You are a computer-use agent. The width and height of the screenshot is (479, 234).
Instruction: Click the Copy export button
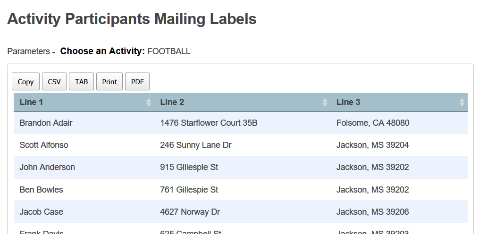25,81
